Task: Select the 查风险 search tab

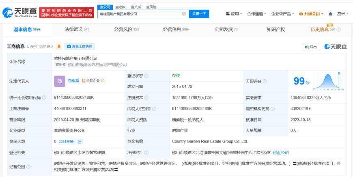Action: (x=151, y=7)
